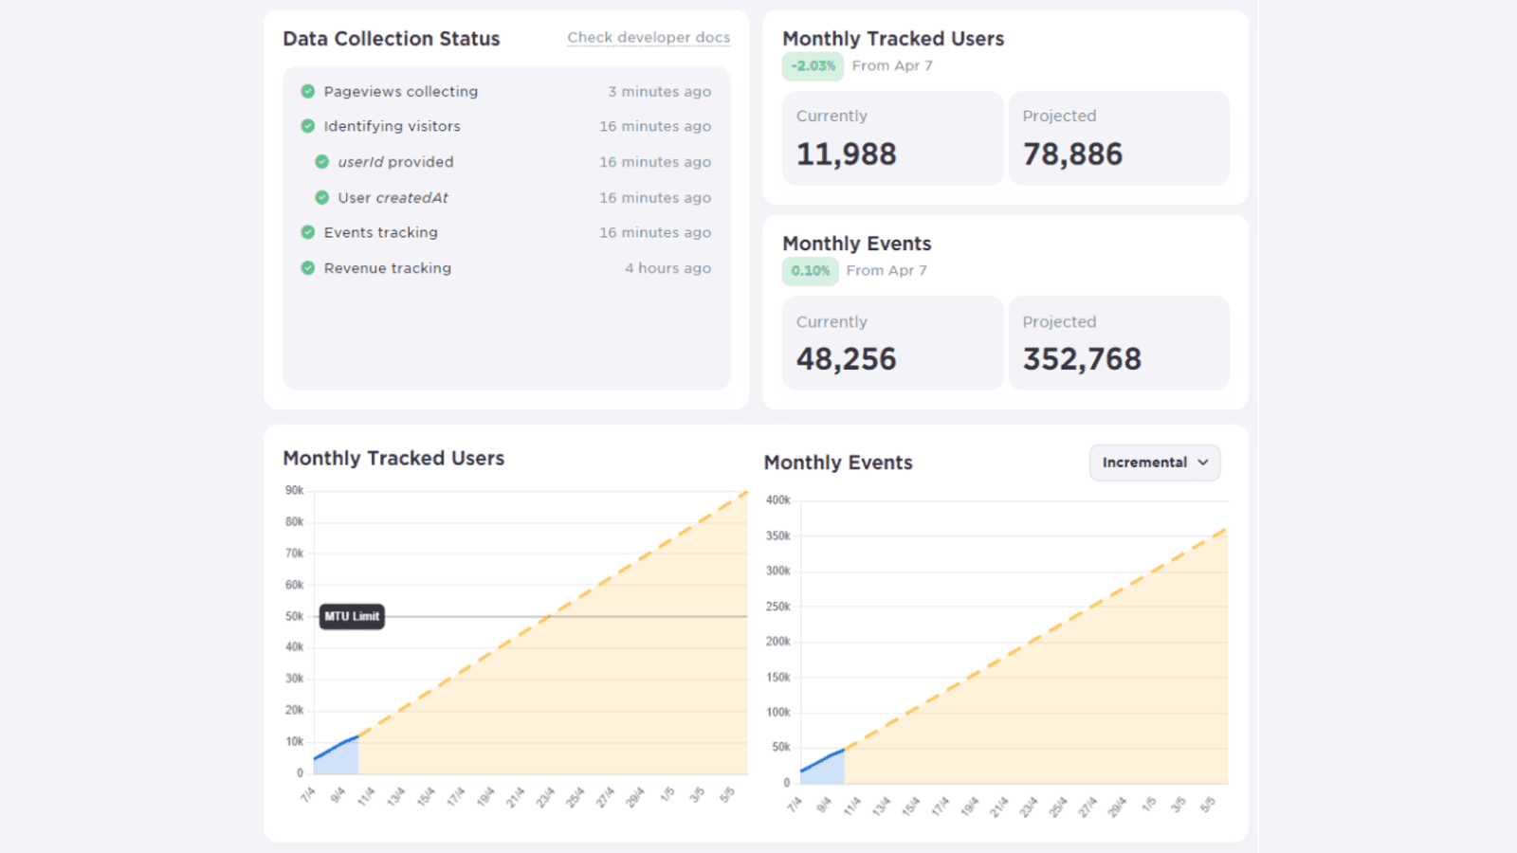The image size is (1517, 853).
Task: Open the Incremental dropdown for Monthly Events
Action: (x=1154, y=463)
